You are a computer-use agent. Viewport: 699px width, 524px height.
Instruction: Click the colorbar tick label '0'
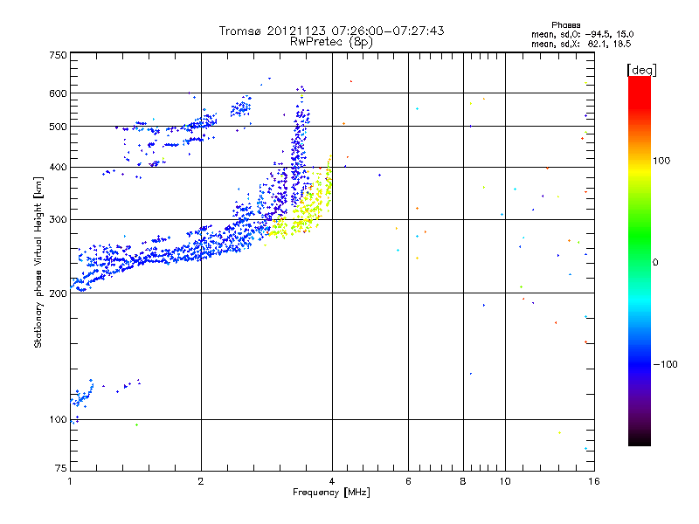click(x=655, y=263)
